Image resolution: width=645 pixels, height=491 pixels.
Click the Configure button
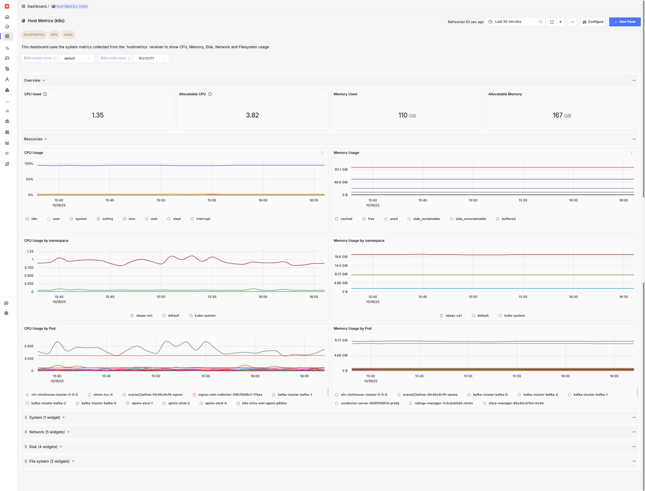593,22
